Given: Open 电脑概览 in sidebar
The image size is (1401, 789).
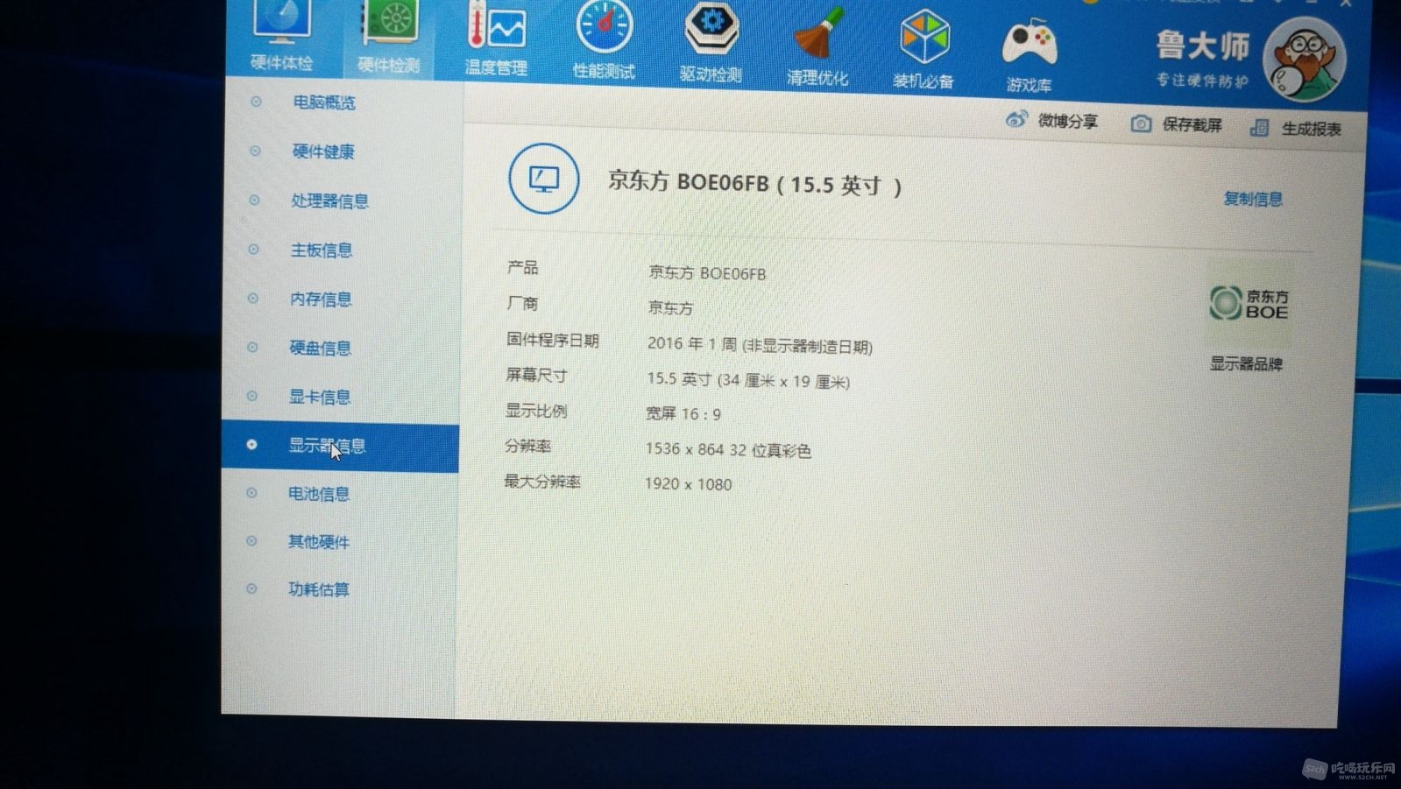Looking at the screenshot, I should point(323,102).
